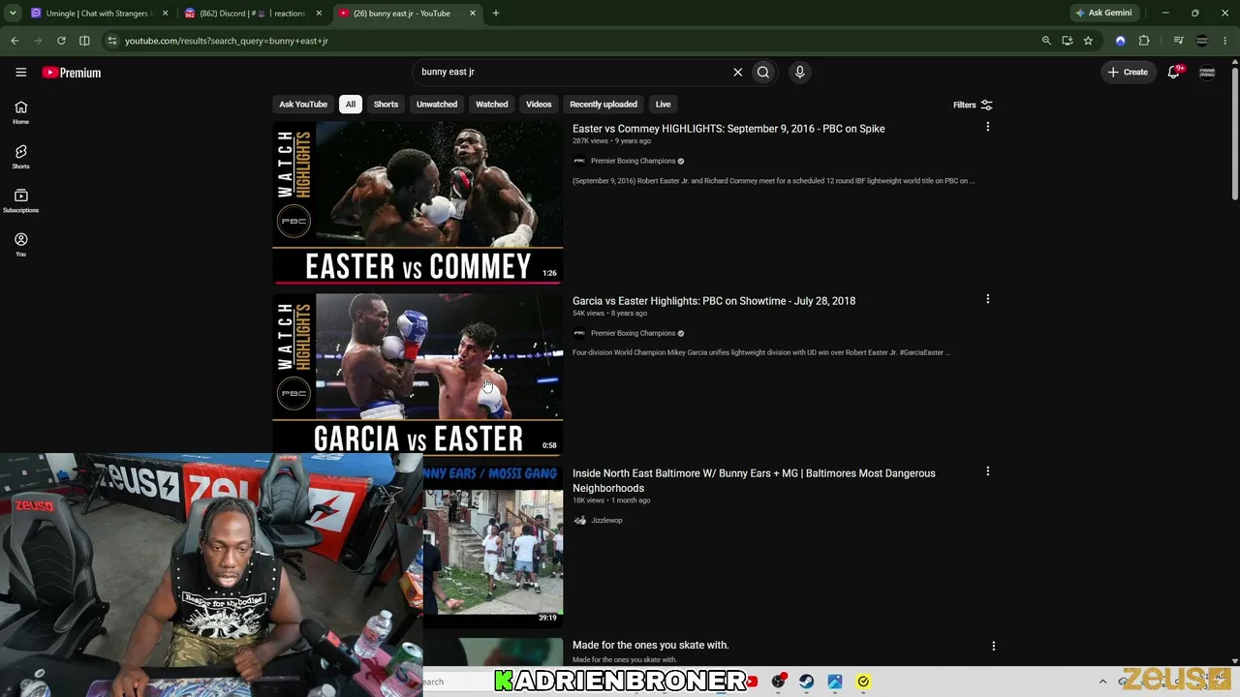
Task: Open Home in the YouTube sidebar
Action: tap(20, 112)
